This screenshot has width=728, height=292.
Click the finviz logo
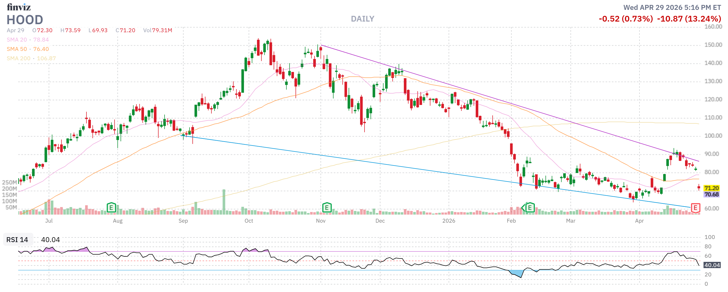click(x=19, y=7)
